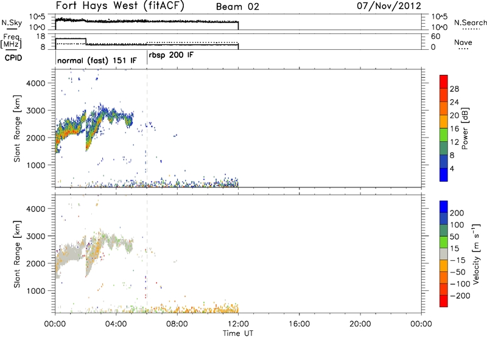Pick the red bottom segment of velocity colorbar
The width and height of the screenshot is (487, 337).
[444, 301]
